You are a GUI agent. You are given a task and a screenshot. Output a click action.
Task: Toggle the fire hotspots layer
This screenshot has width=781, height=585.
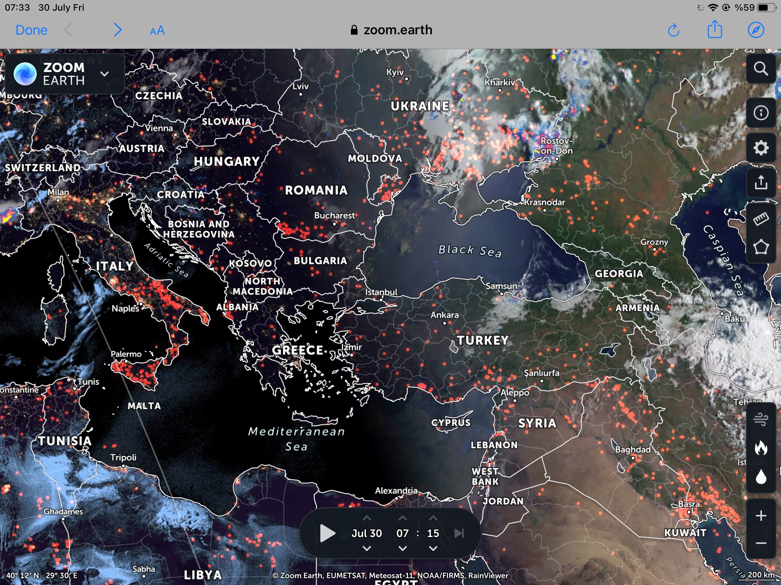coord(760,448)
